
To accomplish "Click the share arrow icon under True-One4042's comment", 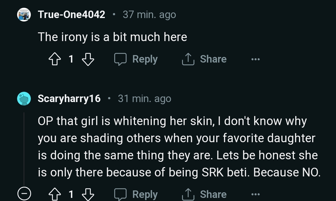I will [188, 59].
